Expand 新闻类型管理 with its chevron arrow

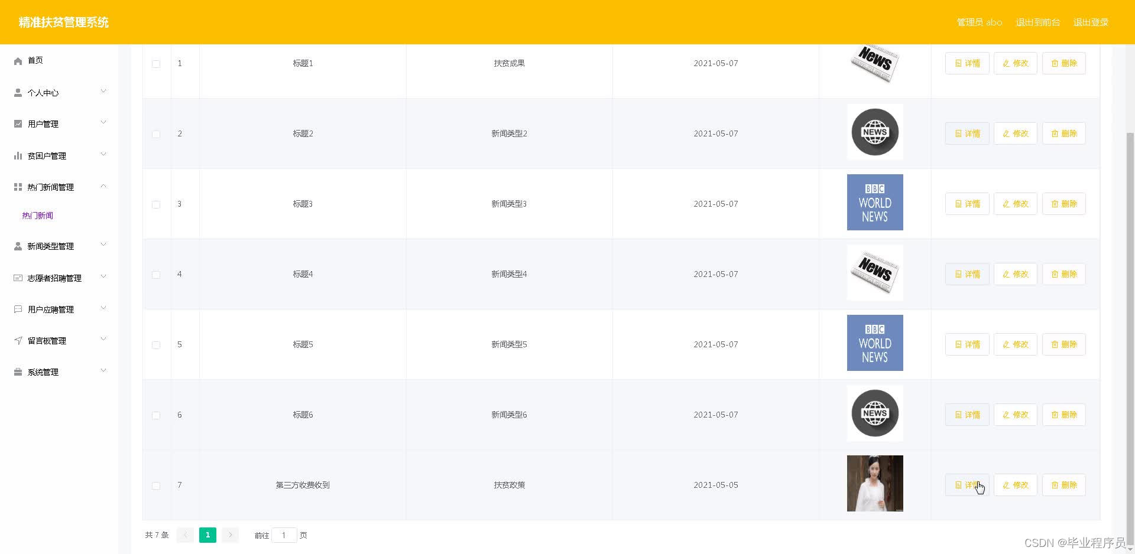click(x=103, y=245)
